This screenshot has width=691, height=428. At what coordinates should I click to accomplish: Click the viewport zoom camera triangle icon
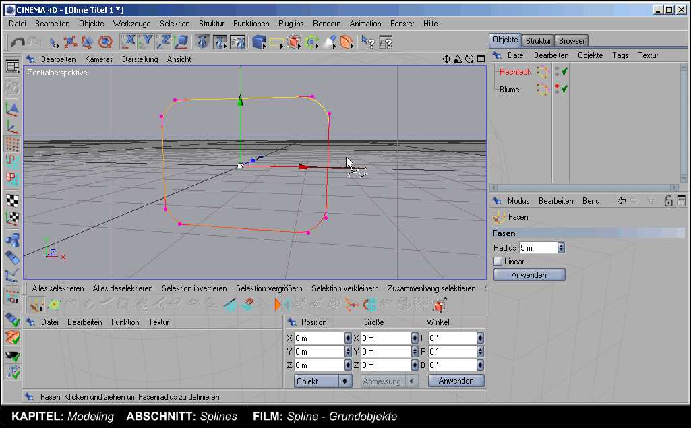(x=458, y=59)
